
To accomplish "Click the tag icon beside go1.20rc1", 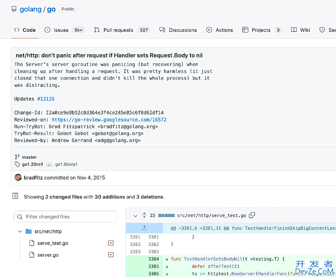I will click(x=17, y=164).
